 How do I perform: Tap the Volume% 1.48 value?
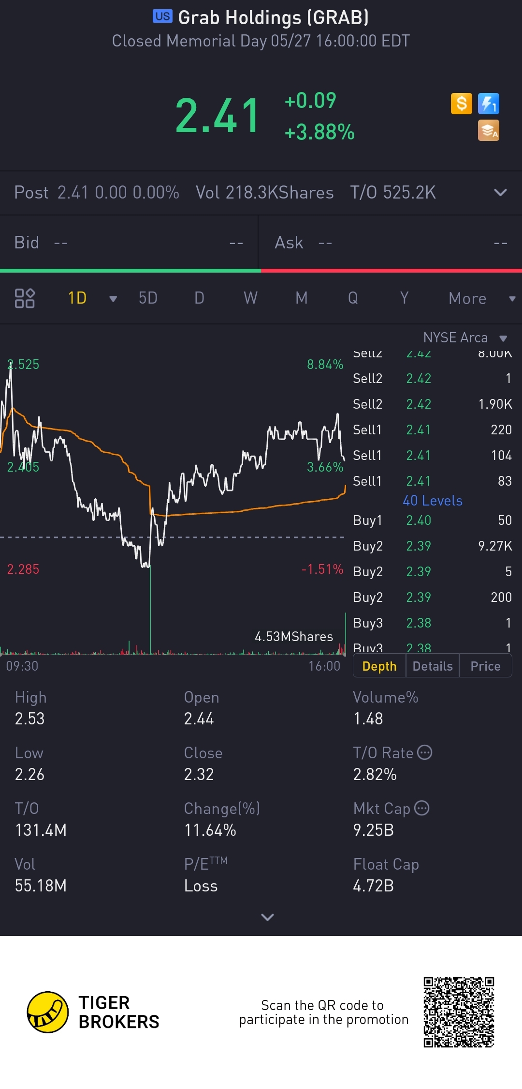(368, 719)
